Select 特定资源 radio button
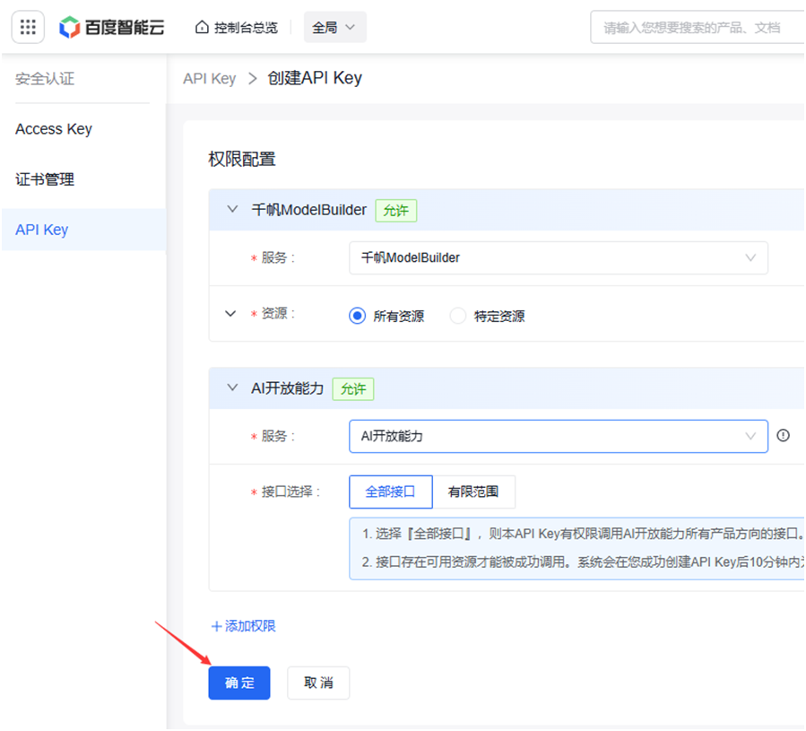Image resolution: width=806 pixels, height=731 pixels. pyautogui.click(x=457, y=316)
